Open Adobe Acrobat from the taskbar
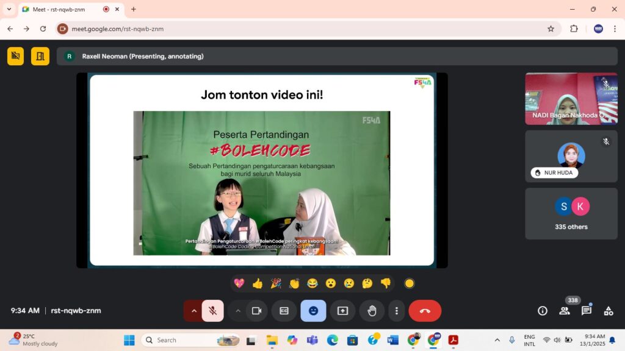This screenshot has height=351, width=625. click(x=453, y=340)
